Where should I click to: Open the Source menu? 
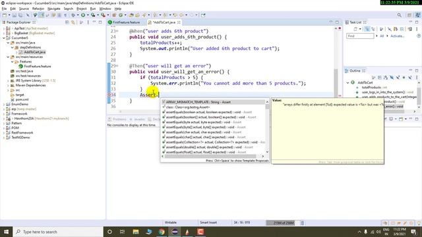click(x=24, y=9)
